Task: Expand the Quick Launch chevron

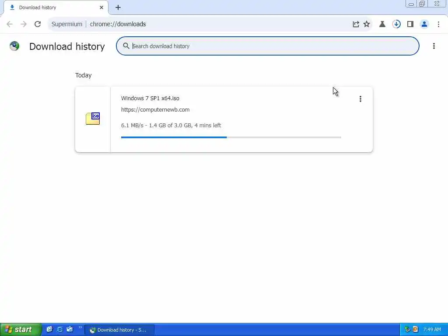Action: click(80, 327)
